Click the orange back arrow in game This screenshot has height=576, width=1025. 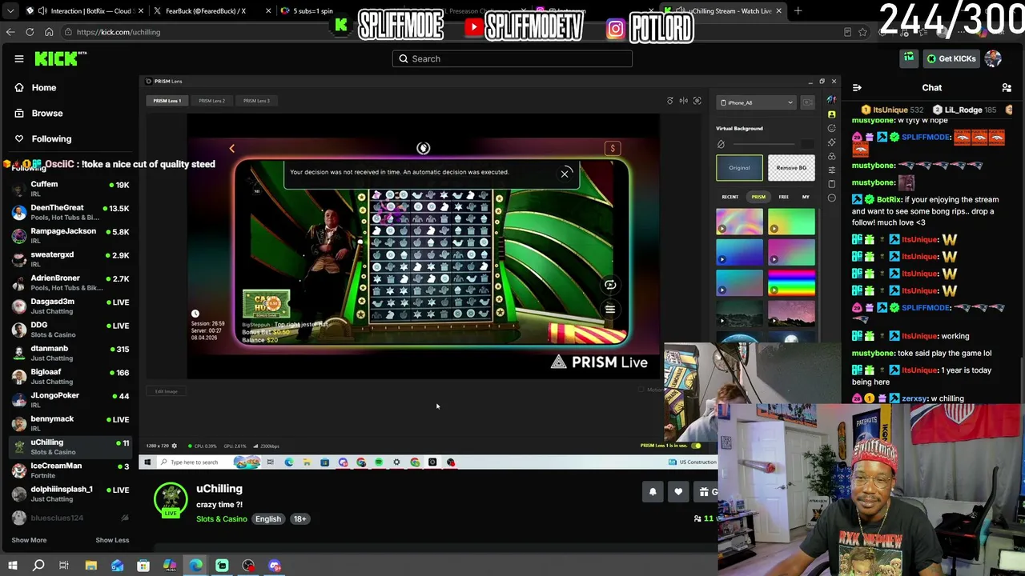pos(232,148)
